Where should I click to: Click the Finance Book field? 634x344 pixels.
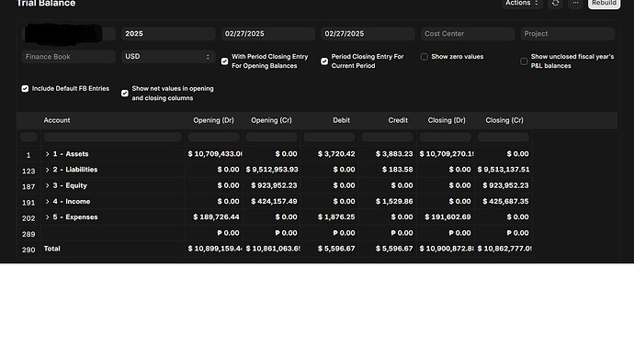[69, 57]
